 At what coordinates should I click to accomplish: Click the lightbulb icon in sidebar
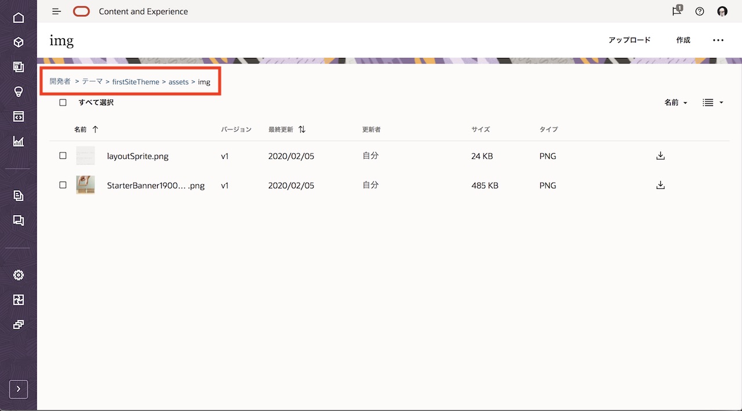click(19, 92)
